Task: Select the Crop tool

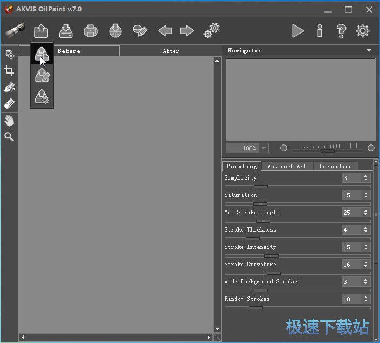Action: click(x=9, y=70)
